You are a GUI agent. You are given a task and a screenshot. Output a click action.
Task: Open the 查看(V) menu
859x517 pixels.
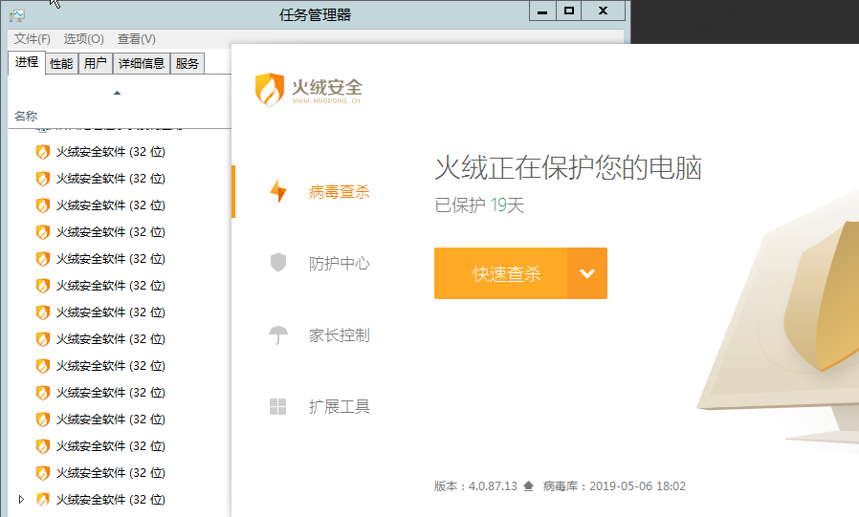pos(136,39)
